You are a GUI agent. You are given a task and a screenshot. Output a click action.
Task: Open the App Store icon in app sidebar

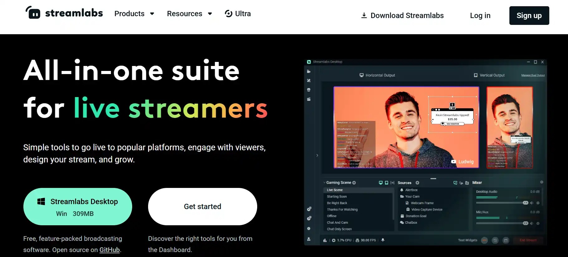(309, 90)
